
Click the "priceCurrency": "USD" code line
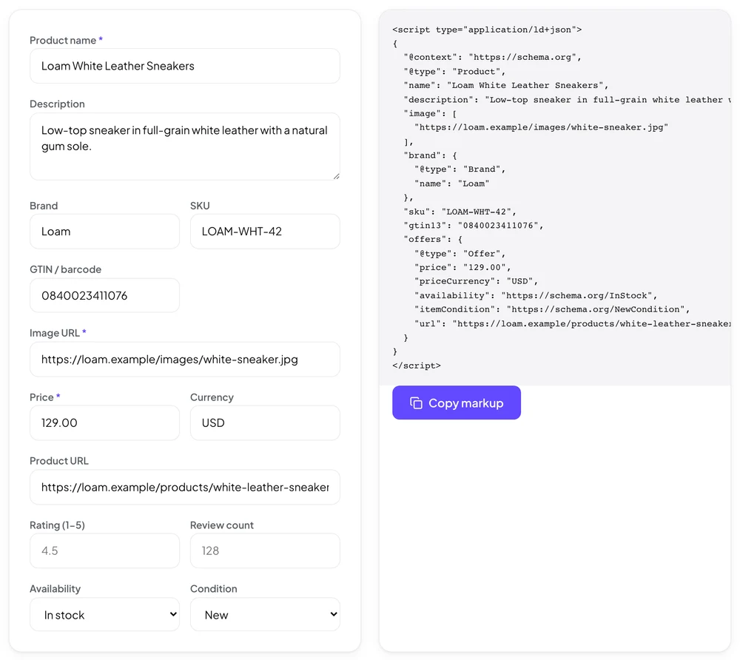[476, 281]
